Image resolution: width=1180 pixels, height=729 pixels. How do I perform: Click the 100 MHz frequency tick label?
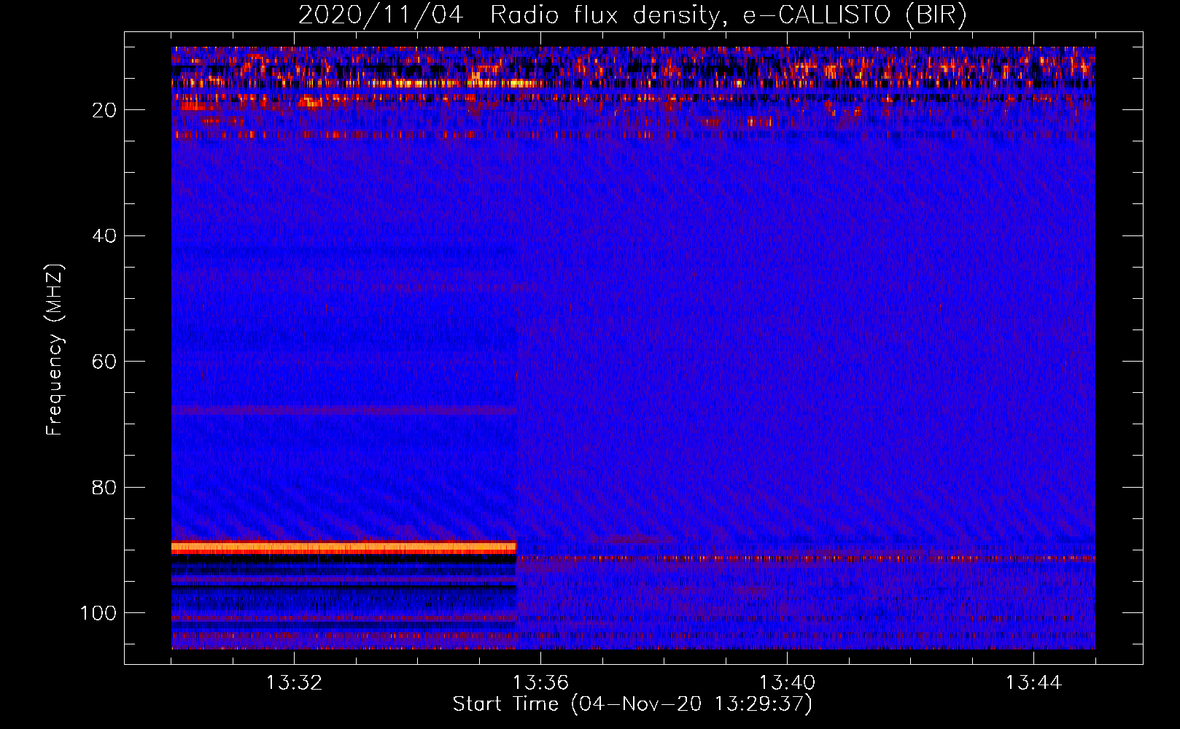tap(98, 613)
